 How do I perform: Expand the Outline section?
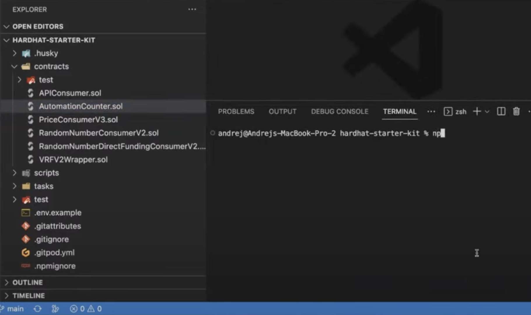6,282
